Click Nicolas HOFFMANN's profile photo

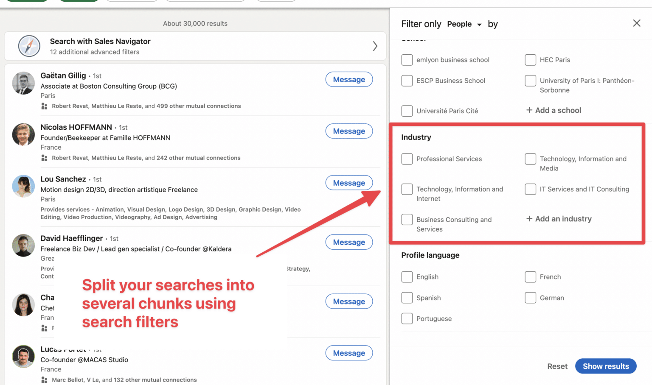(x=23, y=135)
